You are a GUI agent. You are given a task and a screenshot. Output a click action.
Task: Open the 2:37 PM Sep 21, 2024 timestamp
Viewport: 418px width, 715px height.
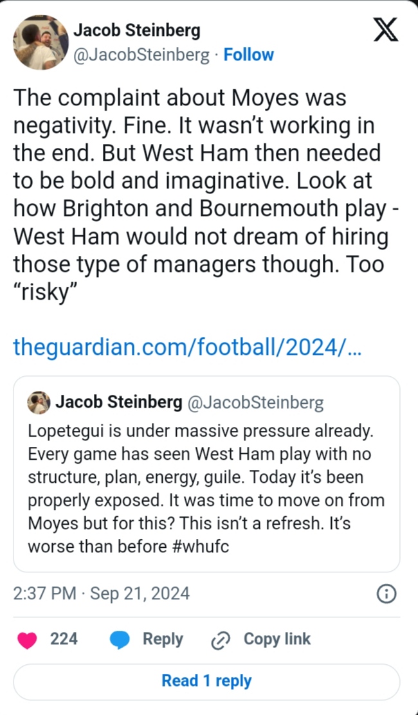pos(101,593)
